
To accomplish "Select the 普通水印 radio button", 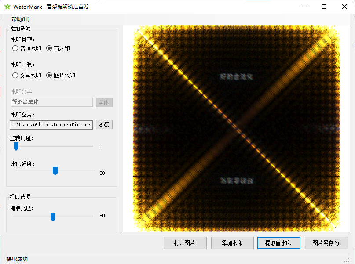I will pos(14,48).
